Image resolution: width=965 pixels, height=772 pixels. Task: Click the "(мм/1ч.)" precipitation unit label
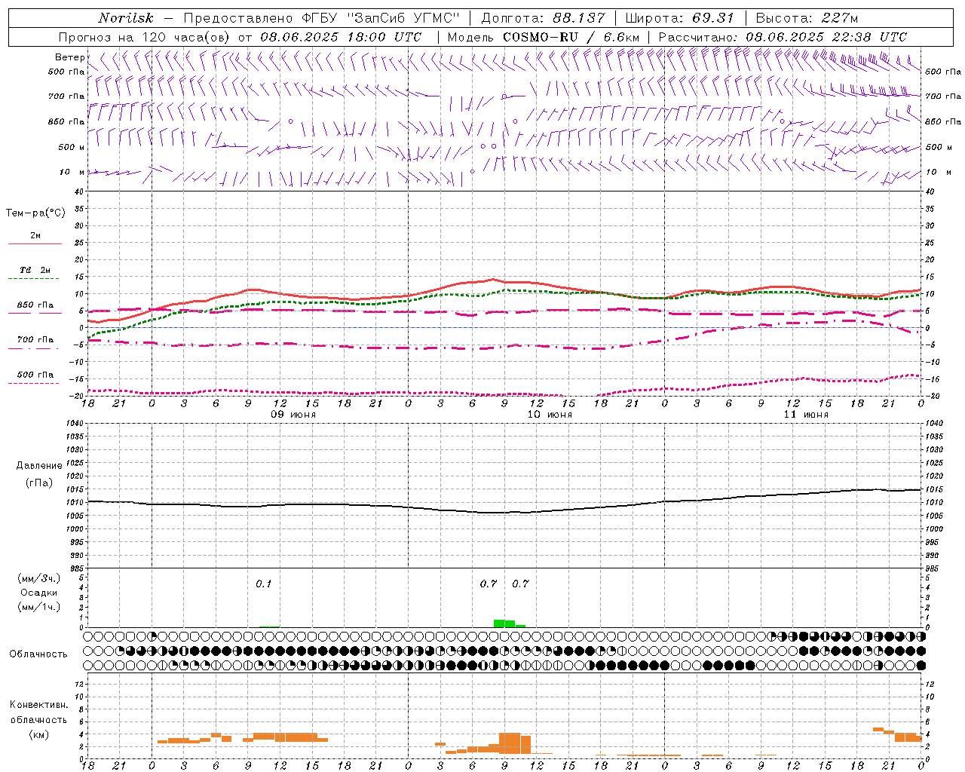click(x=38, y=607)
